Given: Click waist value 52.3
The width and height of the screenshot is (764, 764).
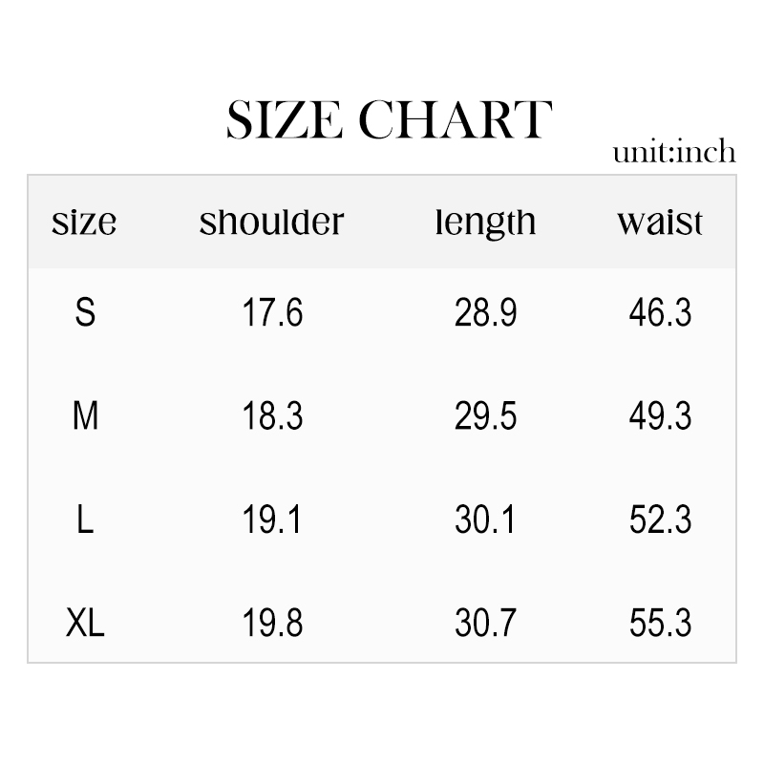Looking at the screenshot, I should click(x=660, y=520).
